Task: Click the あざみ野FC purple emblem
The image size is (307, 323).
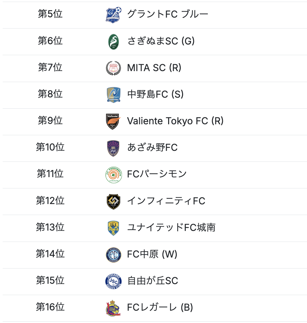Action: click(x=113, y=148)
